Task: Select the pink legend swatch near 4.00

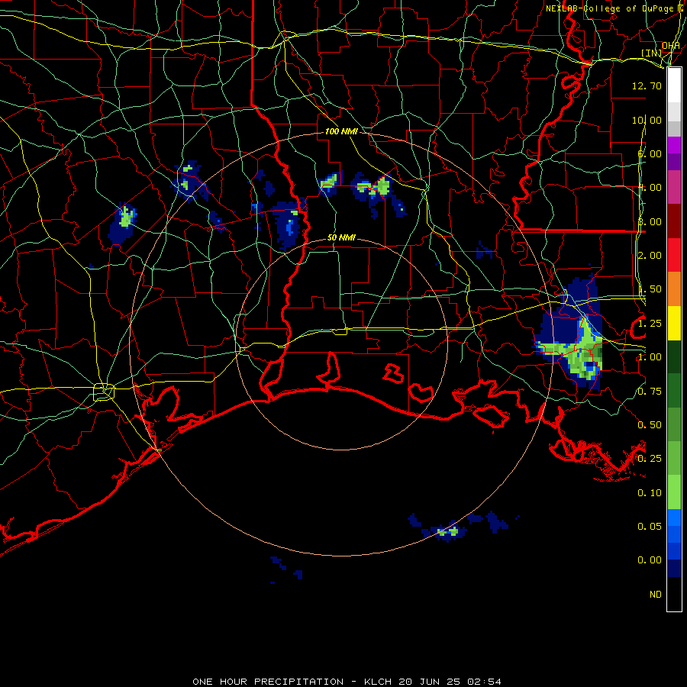Action: [x=674, y=188]
